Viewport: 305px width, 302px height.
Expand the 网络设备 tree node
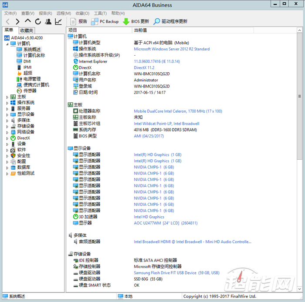pyautogui.click(x=7, y=132)
